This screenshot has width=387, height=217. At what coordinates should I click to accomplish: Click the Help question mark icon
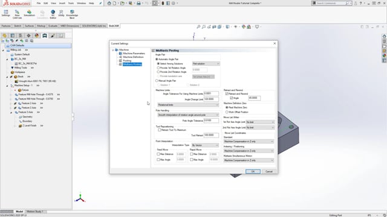click(360, 3)
